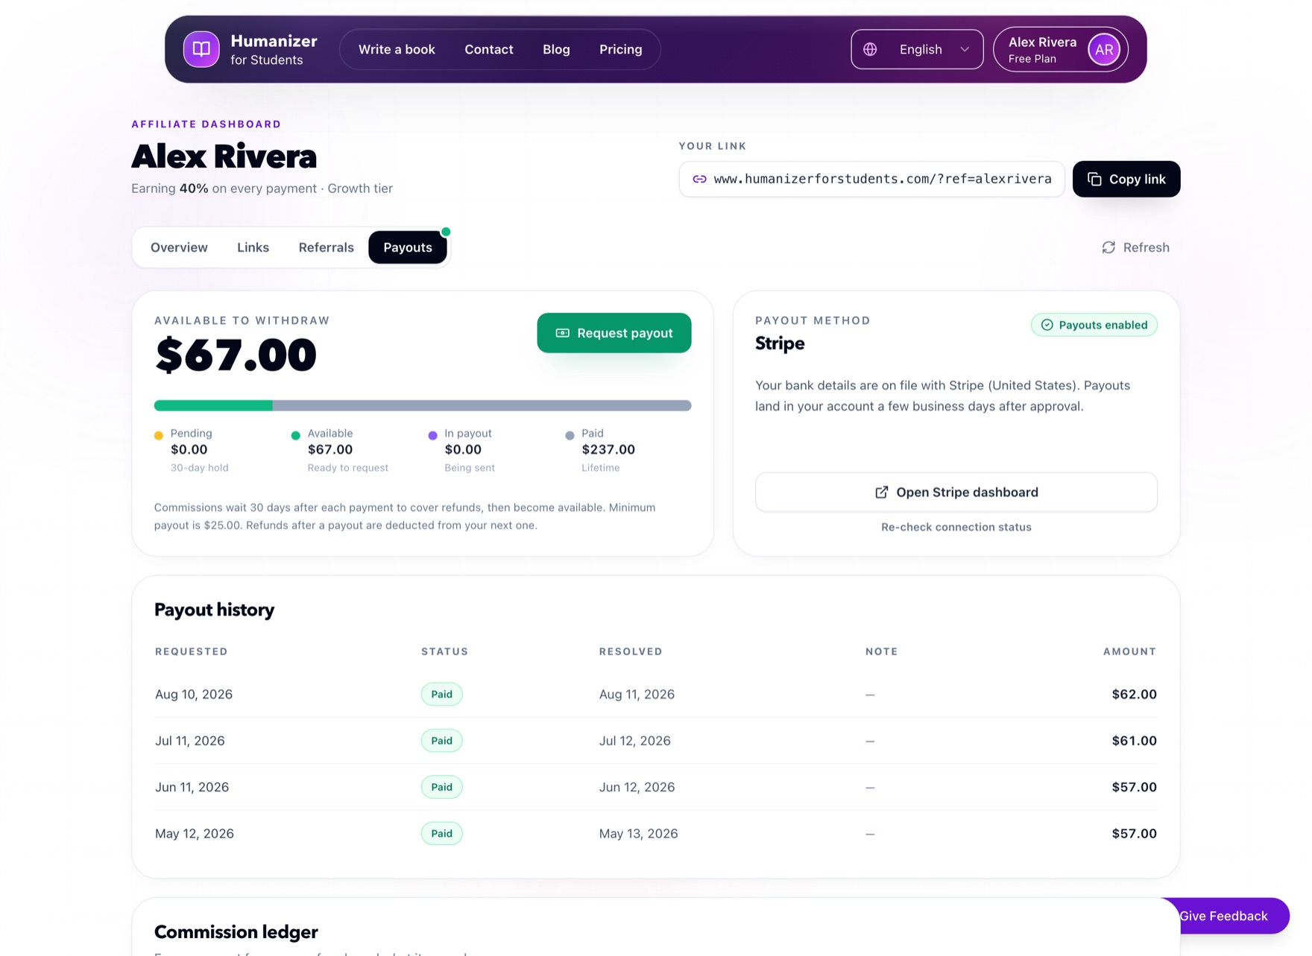Click the REQUESTED column header
Screen dimensions: 1312x956
tap(192, 651)
